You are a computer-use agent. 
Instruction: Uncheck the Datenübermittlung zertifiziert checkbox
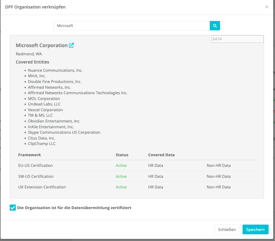(13, 208)
